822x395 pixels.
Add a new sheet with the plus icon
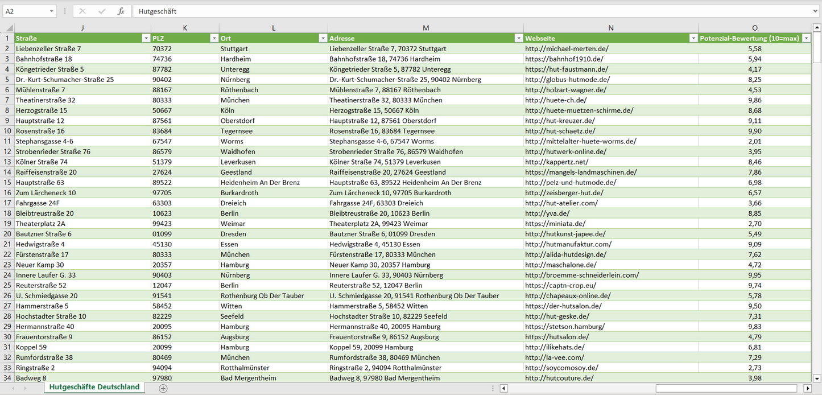163,388
